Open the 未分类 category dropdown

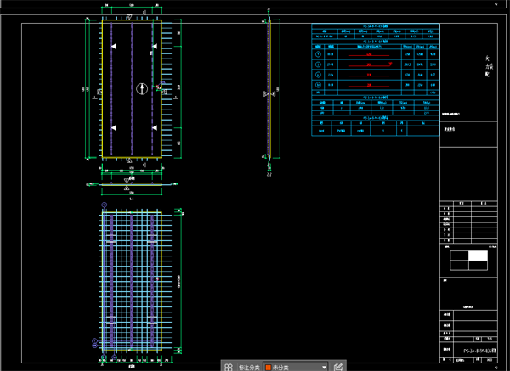click(x=296, y=367)
